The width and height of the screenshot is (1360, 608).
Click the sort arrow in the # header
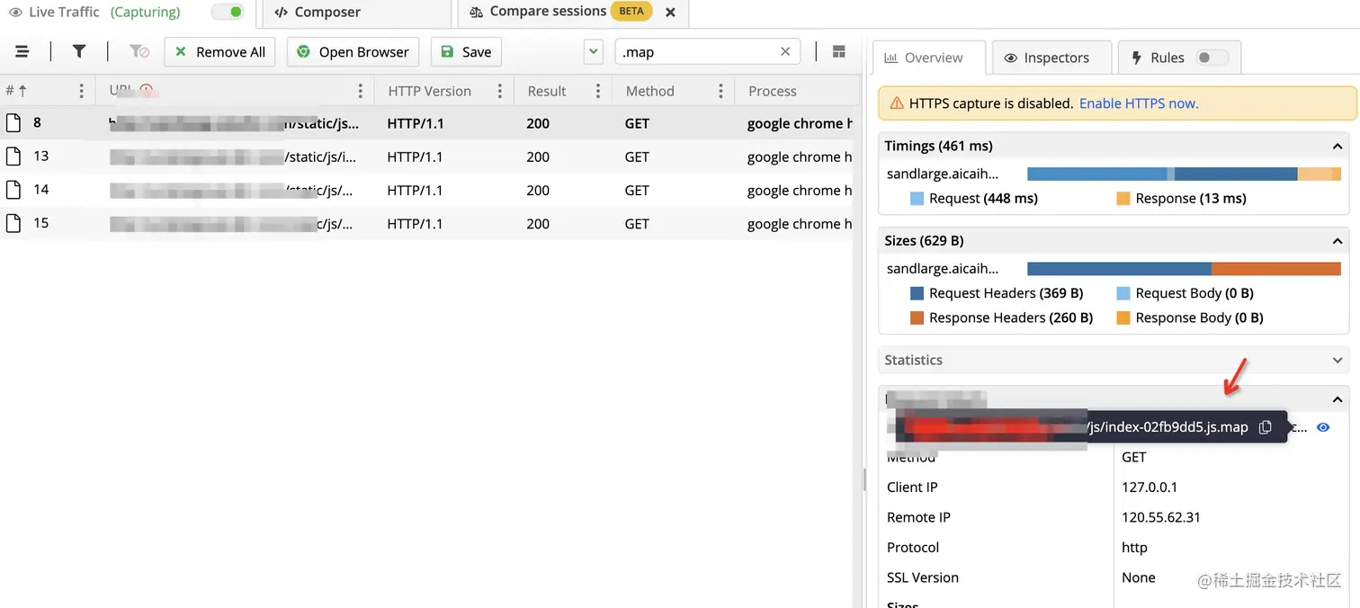22,91
